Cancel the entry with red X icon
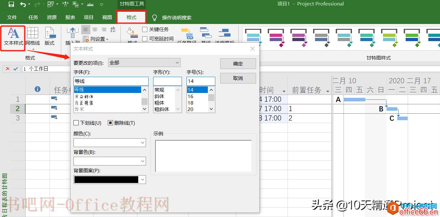Screen dimensions: 440x217 8,69
